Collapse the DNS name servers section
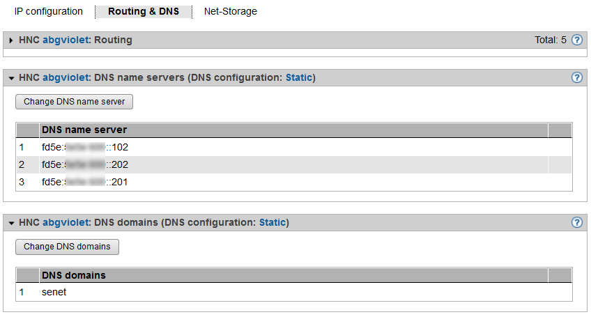 tap(12, 78)
